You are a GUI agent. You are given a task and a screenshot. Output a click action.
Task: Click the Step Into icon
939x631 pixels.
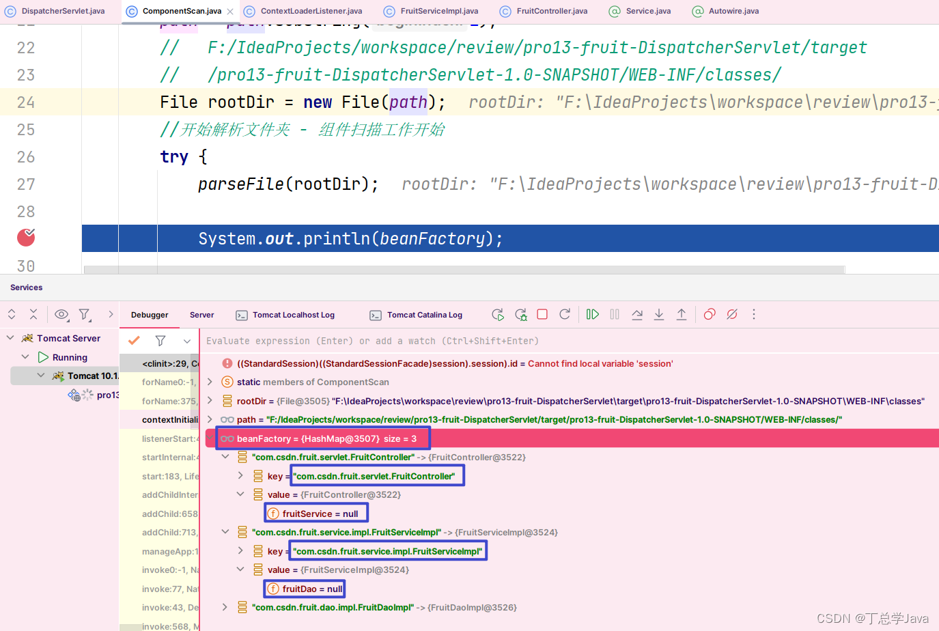click(x=659, y=314)
